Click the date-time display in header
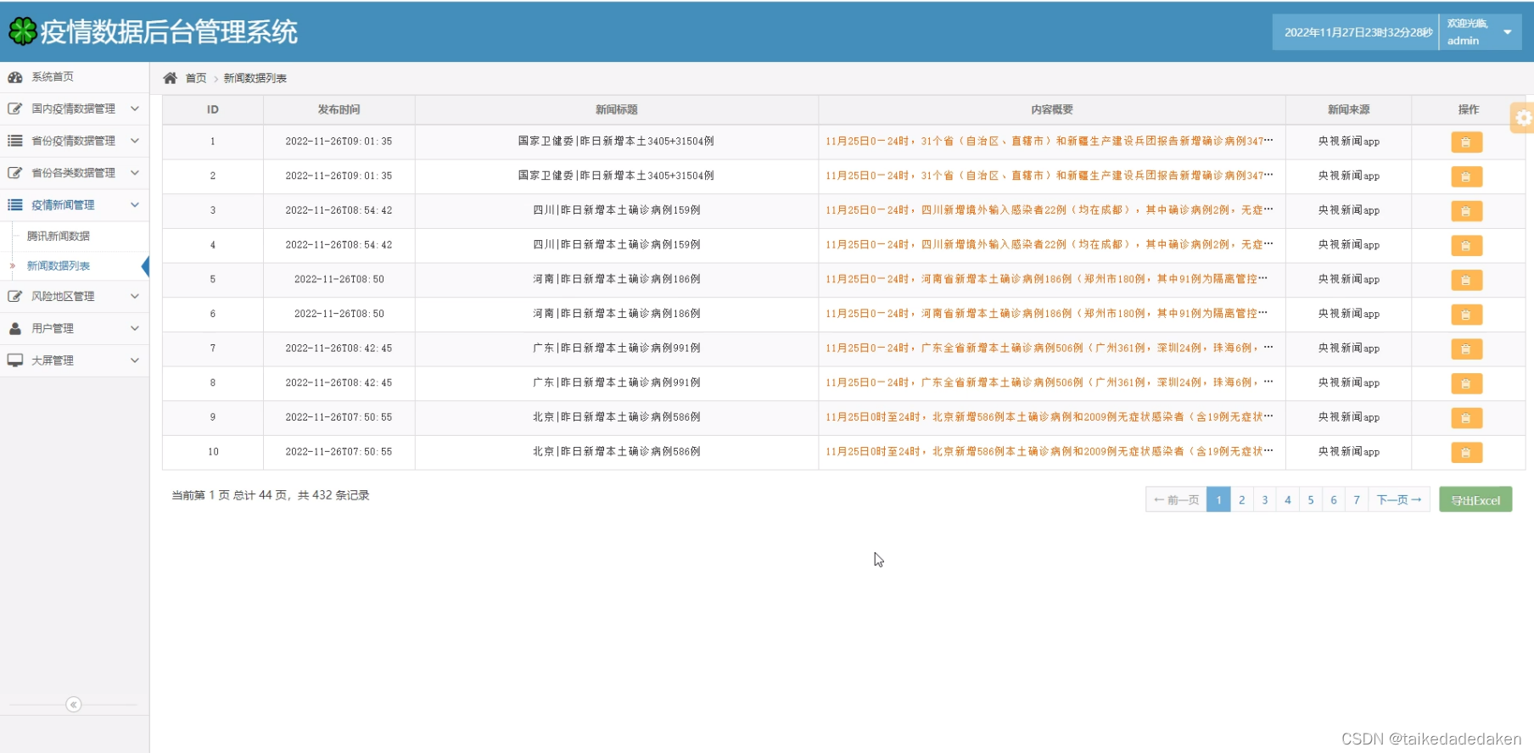This screenshot has width=1534, height=753. point(1358,32)
